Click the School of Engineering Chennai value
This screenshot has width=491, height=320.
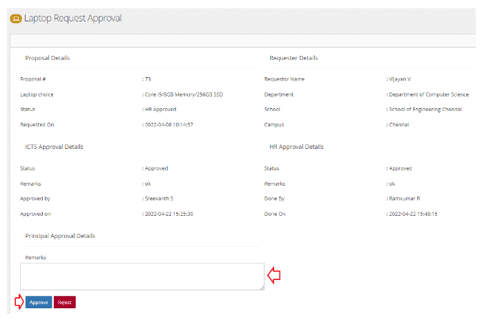point(425,110)
